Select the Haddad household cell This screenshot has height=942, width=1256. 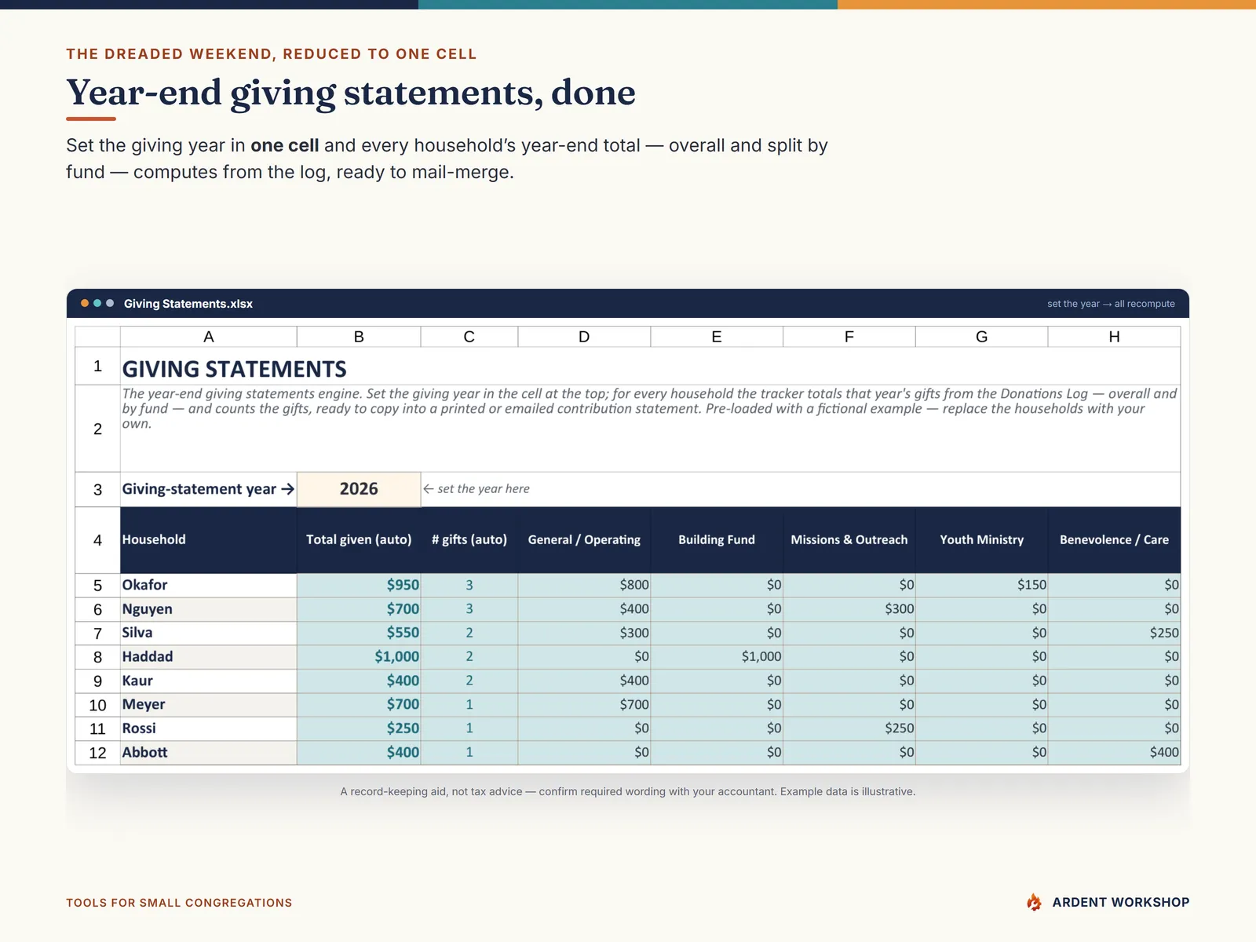(209, 657)
